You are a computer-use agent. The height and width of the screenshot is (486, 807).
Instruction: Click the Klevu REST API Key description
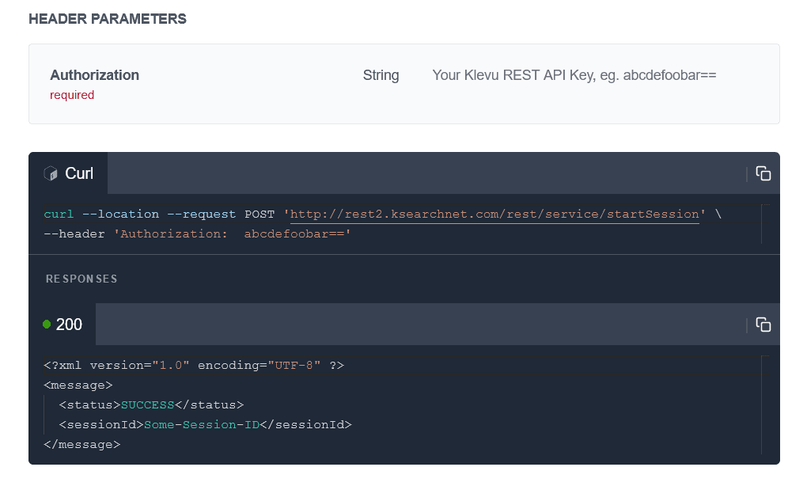[x=574, y=75]
